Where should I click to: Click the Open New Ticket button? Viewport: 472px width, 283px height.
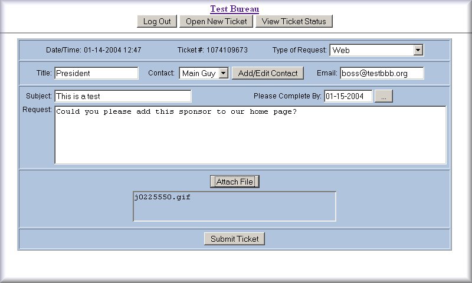(x=216, y=21)
